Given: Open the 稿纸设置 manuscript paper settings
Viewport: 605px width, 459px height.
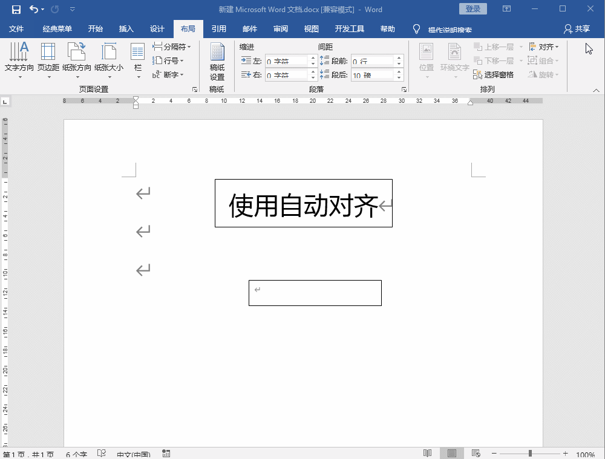Looking at the screenshot, I should click(217, 62).
